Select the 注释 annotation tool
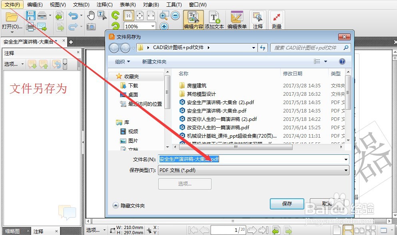Viewport: 397px width, 235px height. point(257,17)
